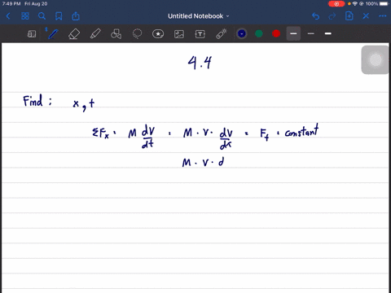The image size is (391, 293).
Task: Tap the handwritten word 'Find'
Action: 33,101
